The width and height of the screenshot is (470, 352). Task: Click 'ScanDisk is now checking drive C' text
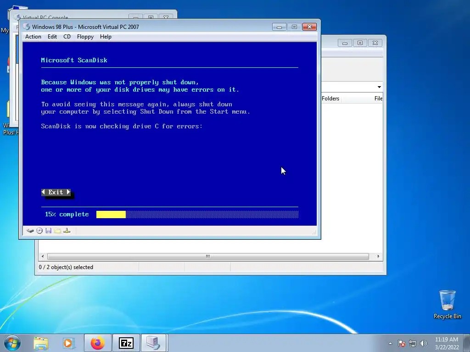[x=100, y=126]
